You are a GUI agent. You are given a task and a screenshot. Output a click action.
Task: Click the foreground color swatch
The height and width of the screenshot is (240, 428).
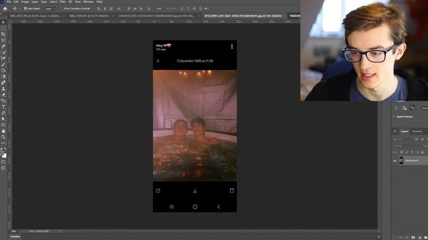pyautogui.click(x=1, y=153)
